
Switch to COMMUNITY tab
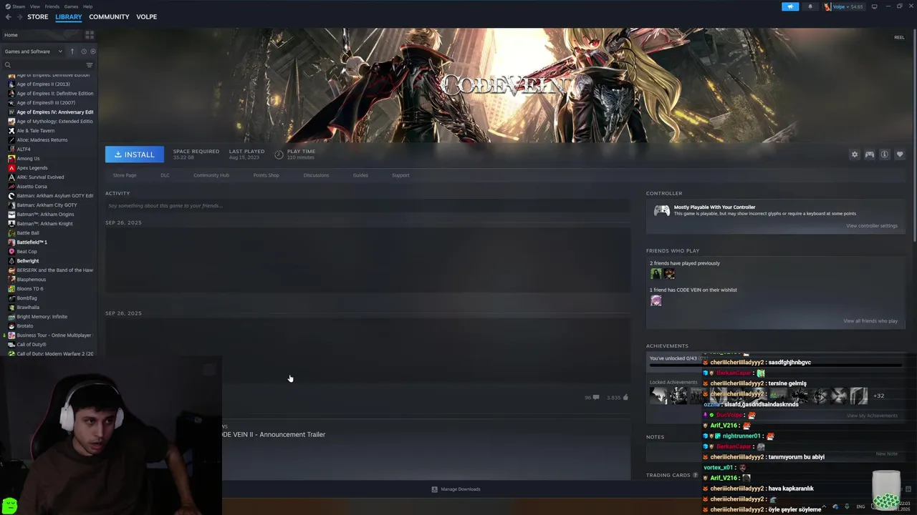point(109,16)
